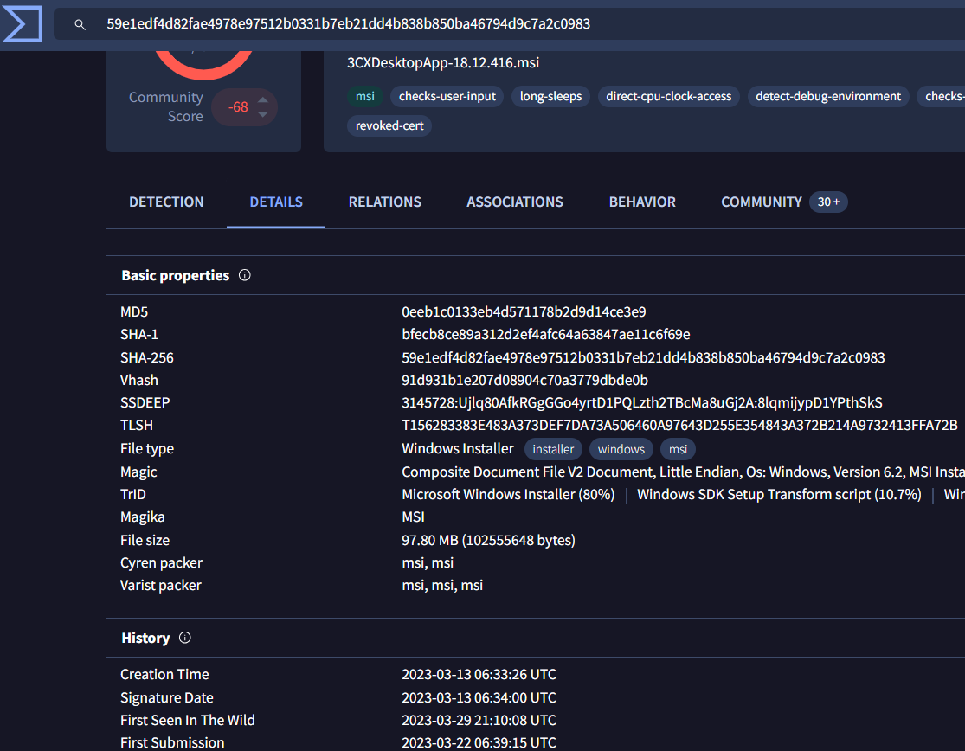The image size is (965, 751).
Task: Open the COMMUNITY tab
Action: click(x=762, y=202)
